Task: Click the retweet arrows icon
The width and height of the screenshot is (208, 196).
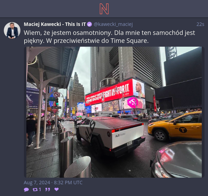Action: coord(35,189)
